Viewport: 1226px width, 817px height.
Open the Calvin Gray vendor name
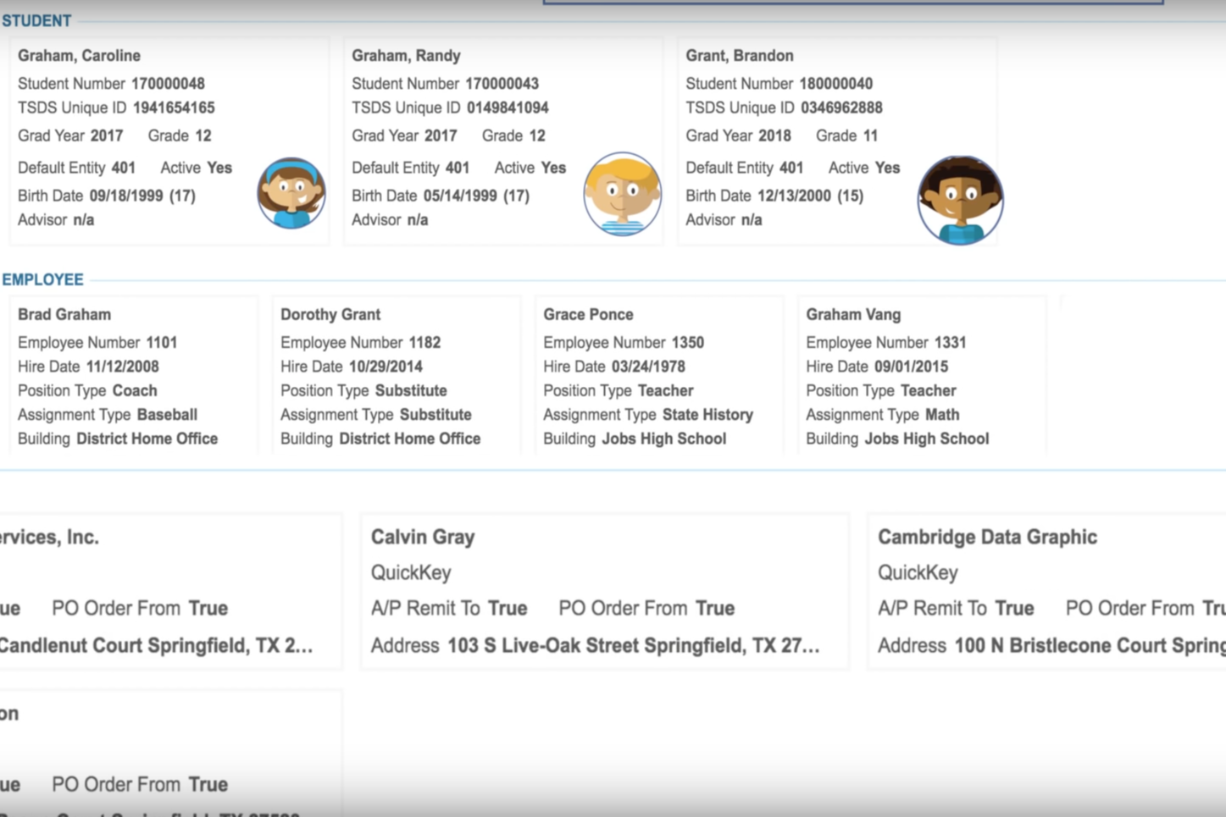pos(422,538)
